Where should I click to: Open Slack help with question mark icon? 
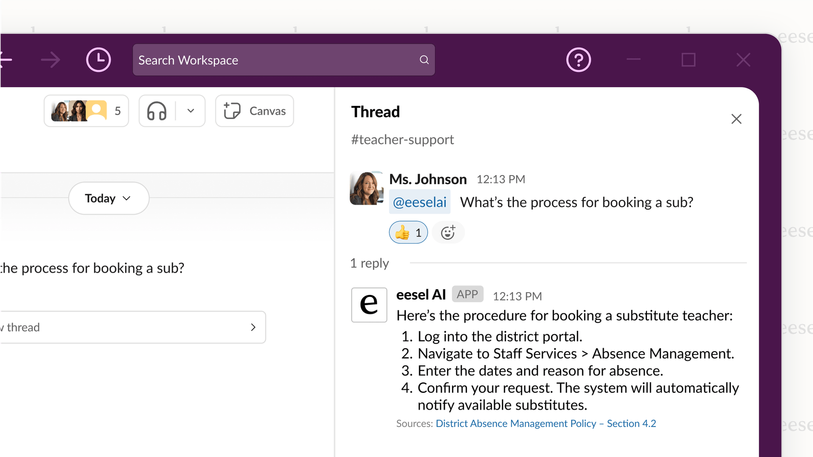pyautogui.click(x=578, y=59)
